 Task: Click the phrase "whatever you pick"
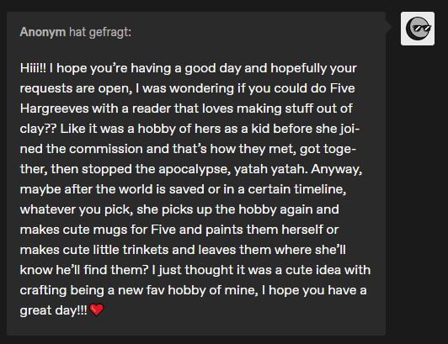77,209
